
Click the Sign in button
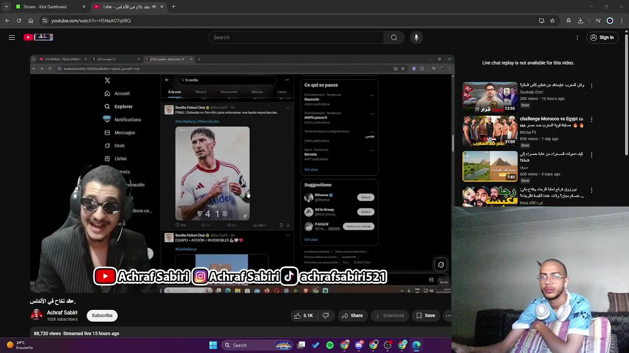coord(602,37)
